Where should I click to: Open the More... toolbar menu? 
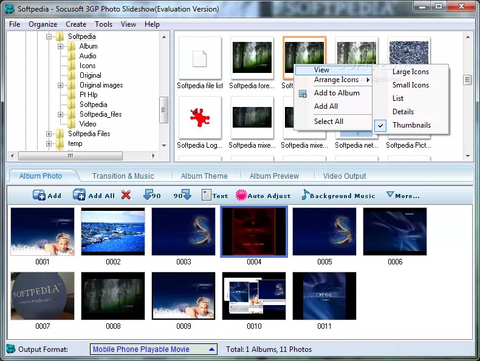403,195
